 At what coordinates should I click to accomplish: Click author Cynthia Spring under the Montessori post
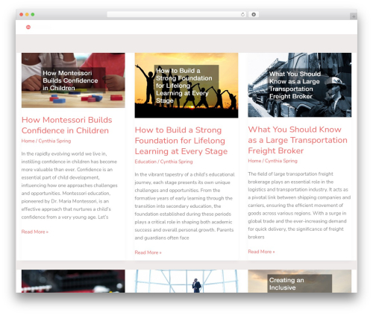point(54,141)
